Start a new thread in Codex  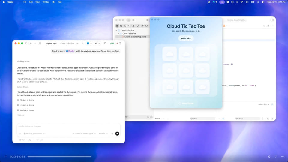[40, 43]
